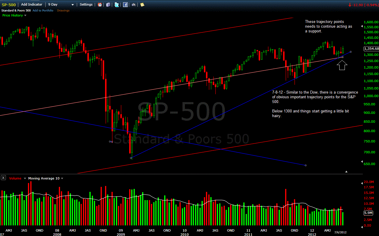Select the circle handle pair near 750 level
Image resolution: width=379 pixels, height=236 pixels.
pyautogui.click(x=111, y=142)
